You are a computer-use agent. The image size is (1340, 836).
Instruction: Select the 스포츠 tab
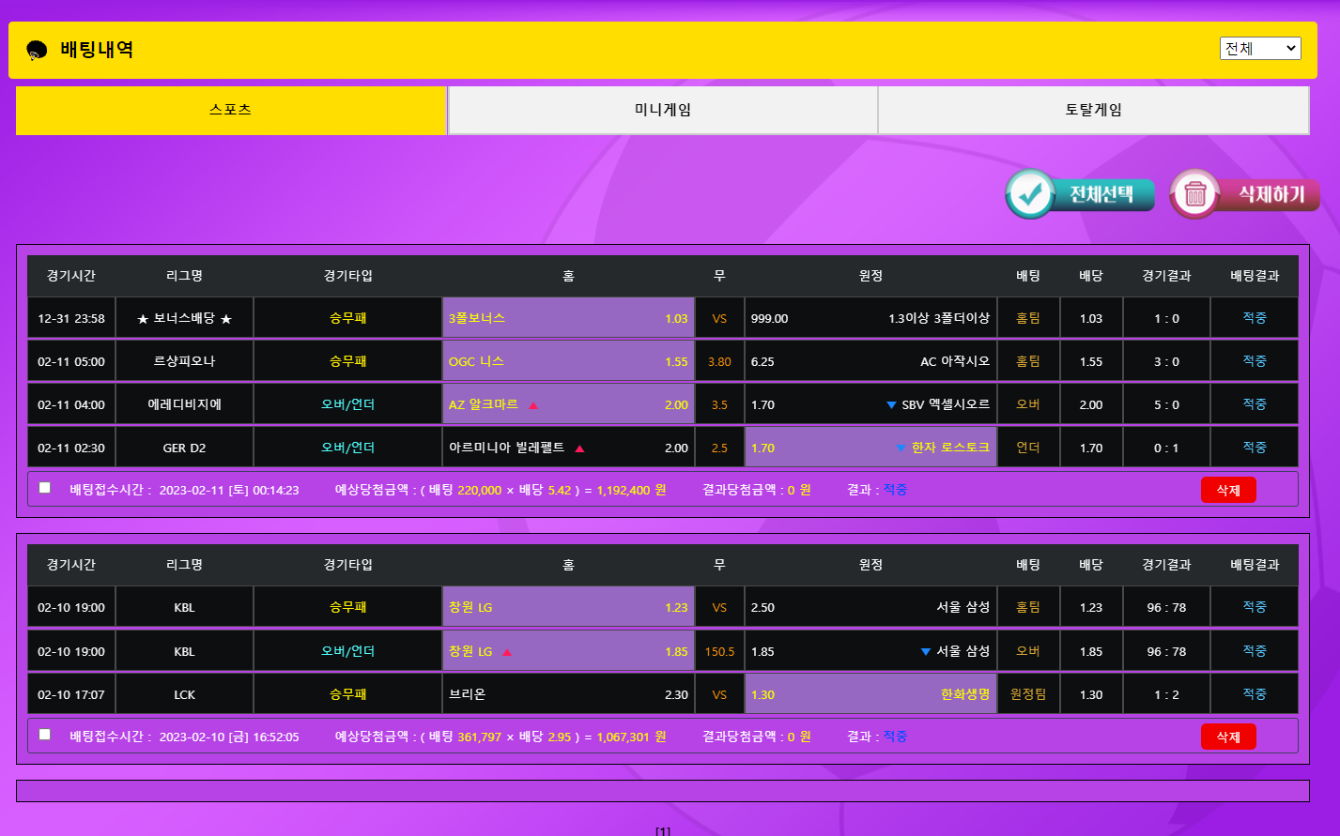tap(230, 110)
